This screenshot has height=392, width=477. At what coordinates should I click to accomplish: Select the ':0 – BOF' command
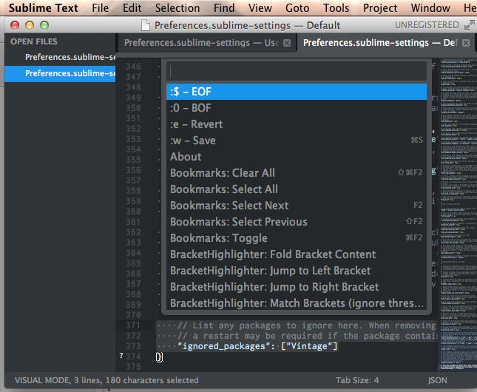point(297,108)
